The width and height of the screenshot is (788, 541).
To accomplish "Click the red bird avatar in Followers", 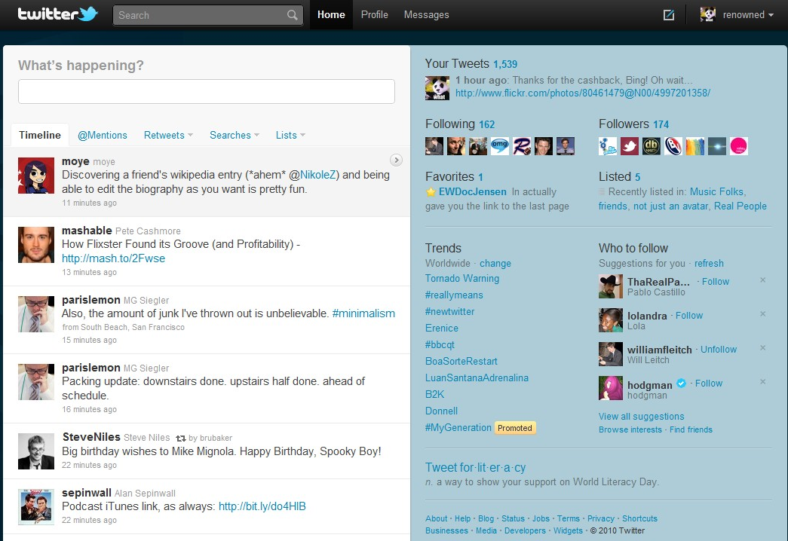I will 630,146.
